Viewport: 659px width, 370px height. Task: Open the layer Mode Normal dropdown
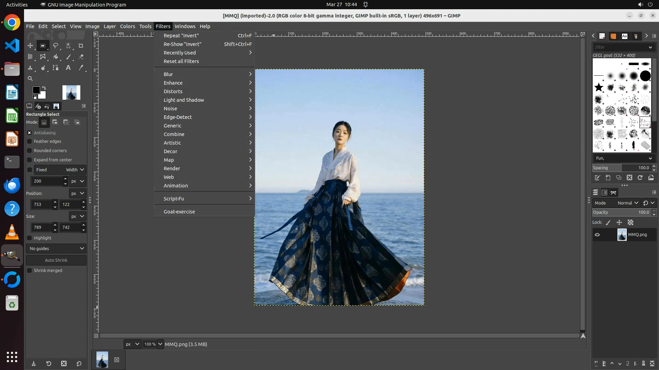point(627,203)
